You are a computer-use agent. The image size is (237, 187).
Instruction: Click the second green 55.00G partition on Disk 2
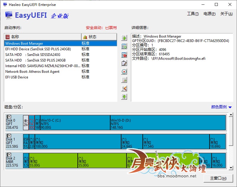point(102,160)
